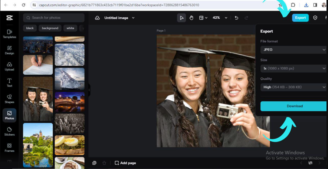328x169 pixels.
Task: Click the Page 1 label
Action: pos(161,31)
